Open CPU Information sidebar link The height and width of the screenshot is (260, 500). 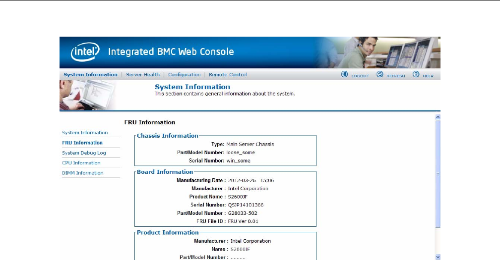tap(81, 162)
